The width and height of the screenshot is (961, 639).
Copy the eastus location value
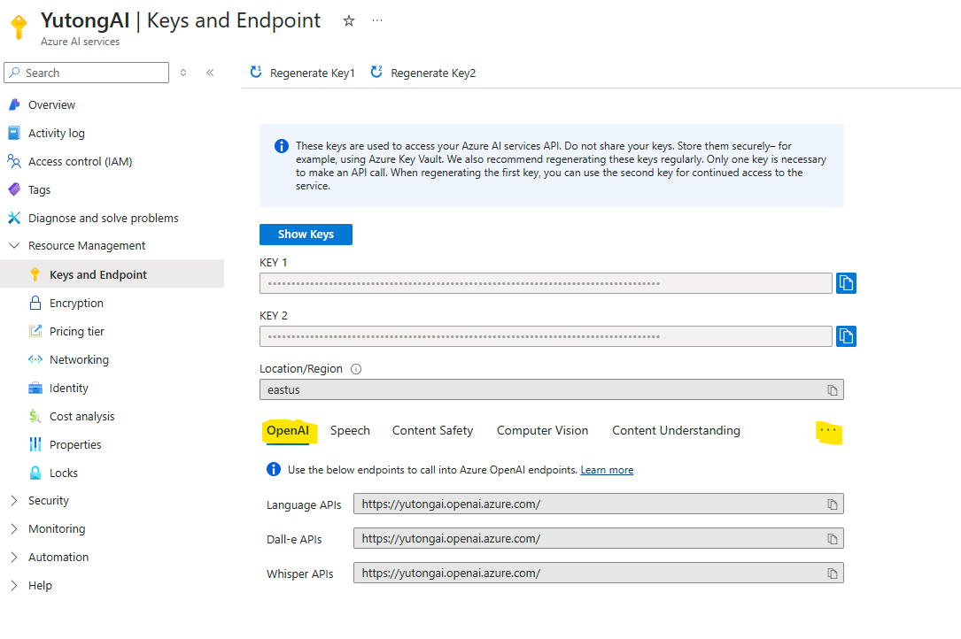pyautogui.click(x=833, y=390)
